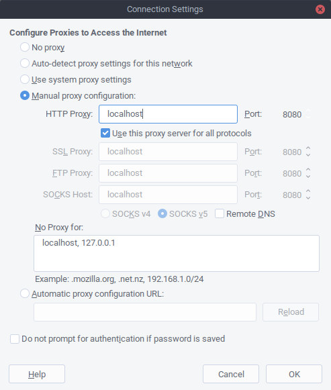Choose Use system proxy settings
Viewport: 331px width, 390px height.
pyautogui.click(x=25, y=79)
